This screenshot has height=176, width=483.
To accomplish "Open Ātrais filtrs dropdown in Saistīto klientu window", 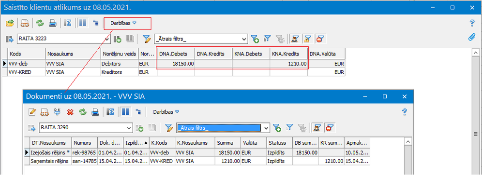I will click(244, 39).
